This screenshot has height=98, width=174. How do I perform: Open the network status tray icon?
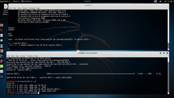point(160,1)
